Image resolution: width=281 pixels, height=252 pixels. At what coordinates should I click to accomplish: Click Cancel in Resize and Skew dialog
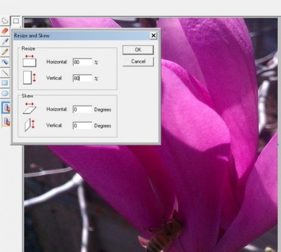click(x=138, y=62)
